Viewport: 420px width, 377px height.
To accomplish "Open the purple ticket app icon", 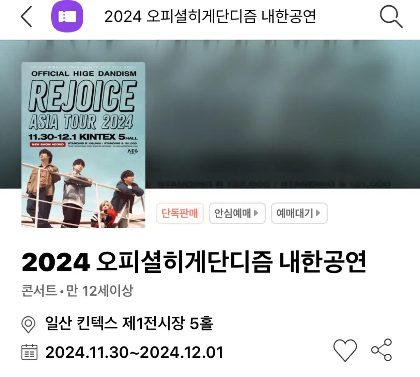I will pos(67,16).
